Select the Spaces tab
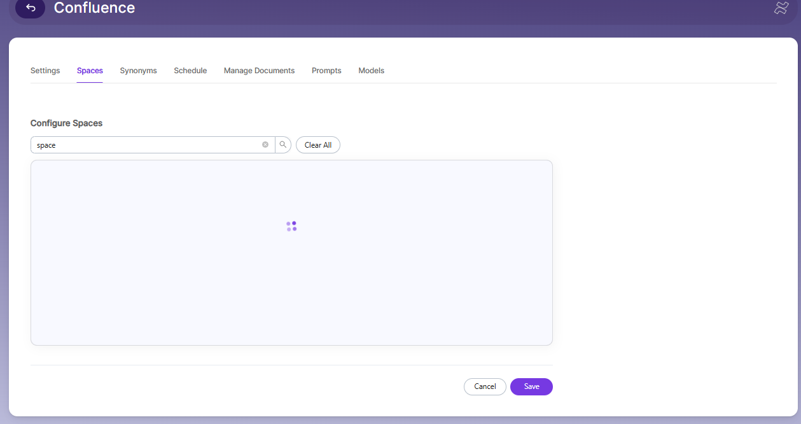Screen dimensions: 801x424 [90, 71]
